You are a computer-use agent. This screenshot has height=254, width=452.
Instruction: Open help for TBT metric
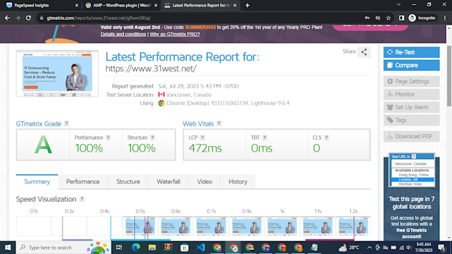(265, 138)
